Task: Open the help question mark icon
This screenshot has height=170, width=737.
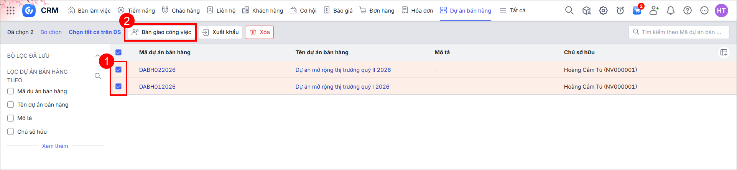Action: (x=688, y=11)
